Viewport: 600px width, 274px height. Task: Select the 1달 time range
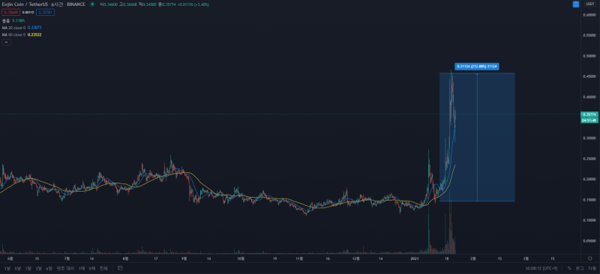point(28,268)
